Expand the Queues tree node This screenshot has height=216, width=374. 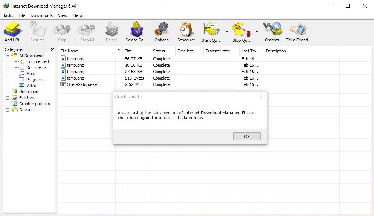[x=8, y=110]
